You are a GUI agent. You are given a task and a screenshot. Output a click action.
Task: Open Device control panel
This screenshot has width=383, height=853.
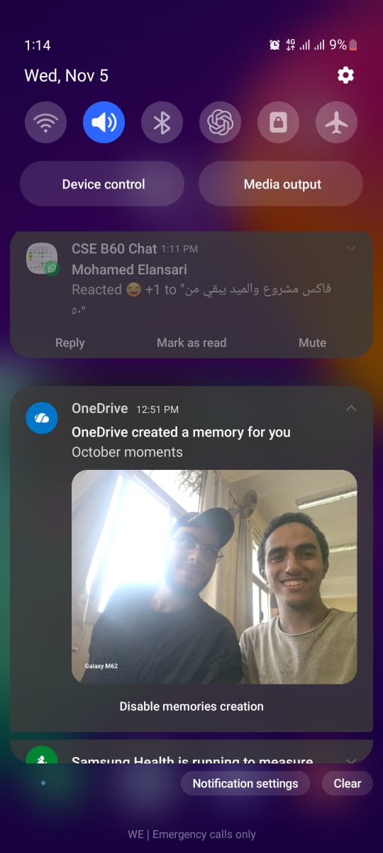point(102,184)
